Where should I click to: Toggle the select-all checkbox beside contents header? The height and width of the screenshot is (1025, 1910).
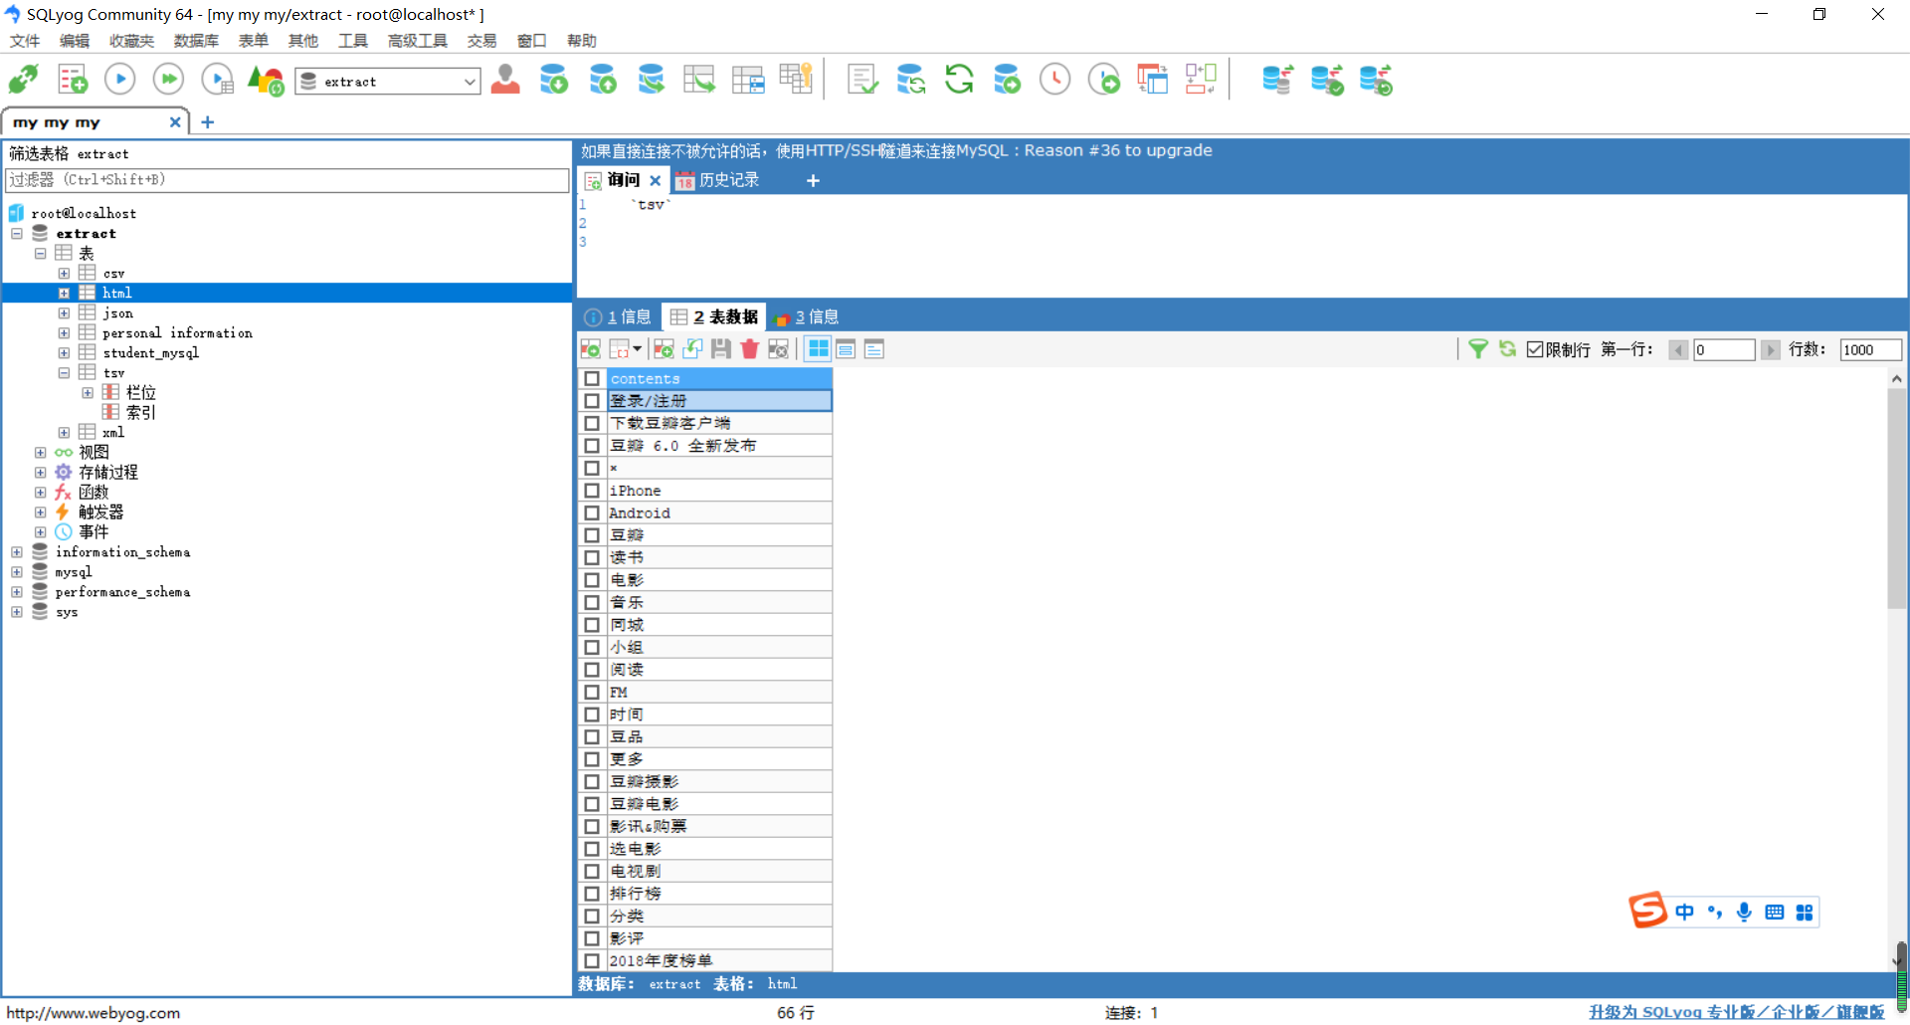(592, 378)
